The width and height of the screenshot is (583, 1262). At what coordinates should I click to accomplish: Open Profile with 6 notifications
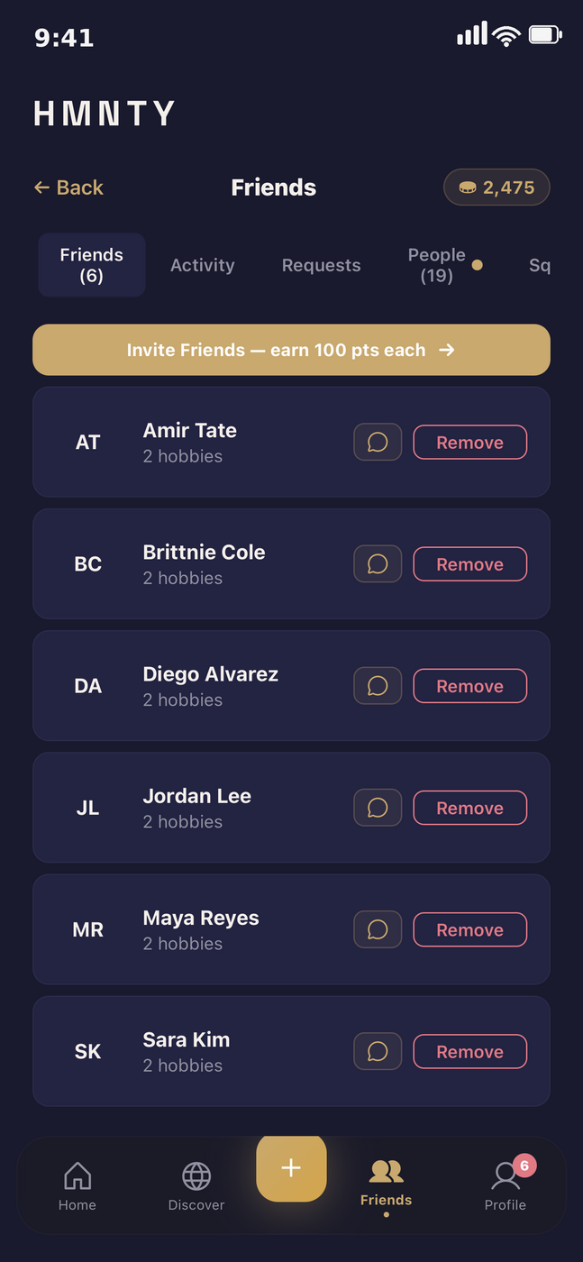(x=506, y=1185)
